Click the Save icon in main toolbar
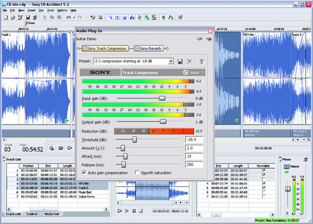 click(28, 18)
